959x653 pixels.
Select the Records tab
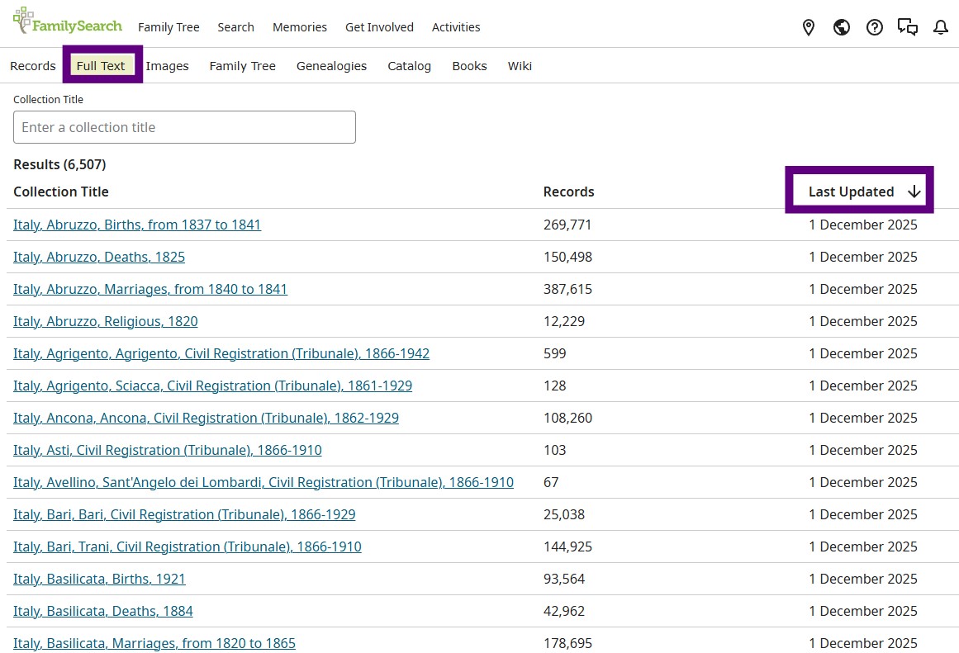point(33,66)
